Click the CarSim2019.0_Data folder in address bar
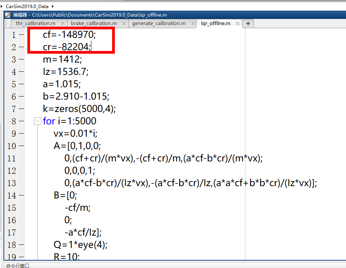The image size is (346, 268). (x=27, y=7)
